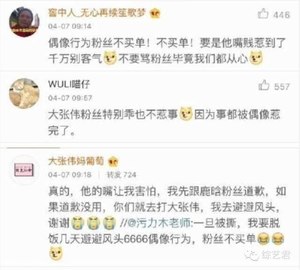Viewport: 300px width, 270px height.
Task: Like WULI喵仔's comment via thumbs-up
Action: 264,85
